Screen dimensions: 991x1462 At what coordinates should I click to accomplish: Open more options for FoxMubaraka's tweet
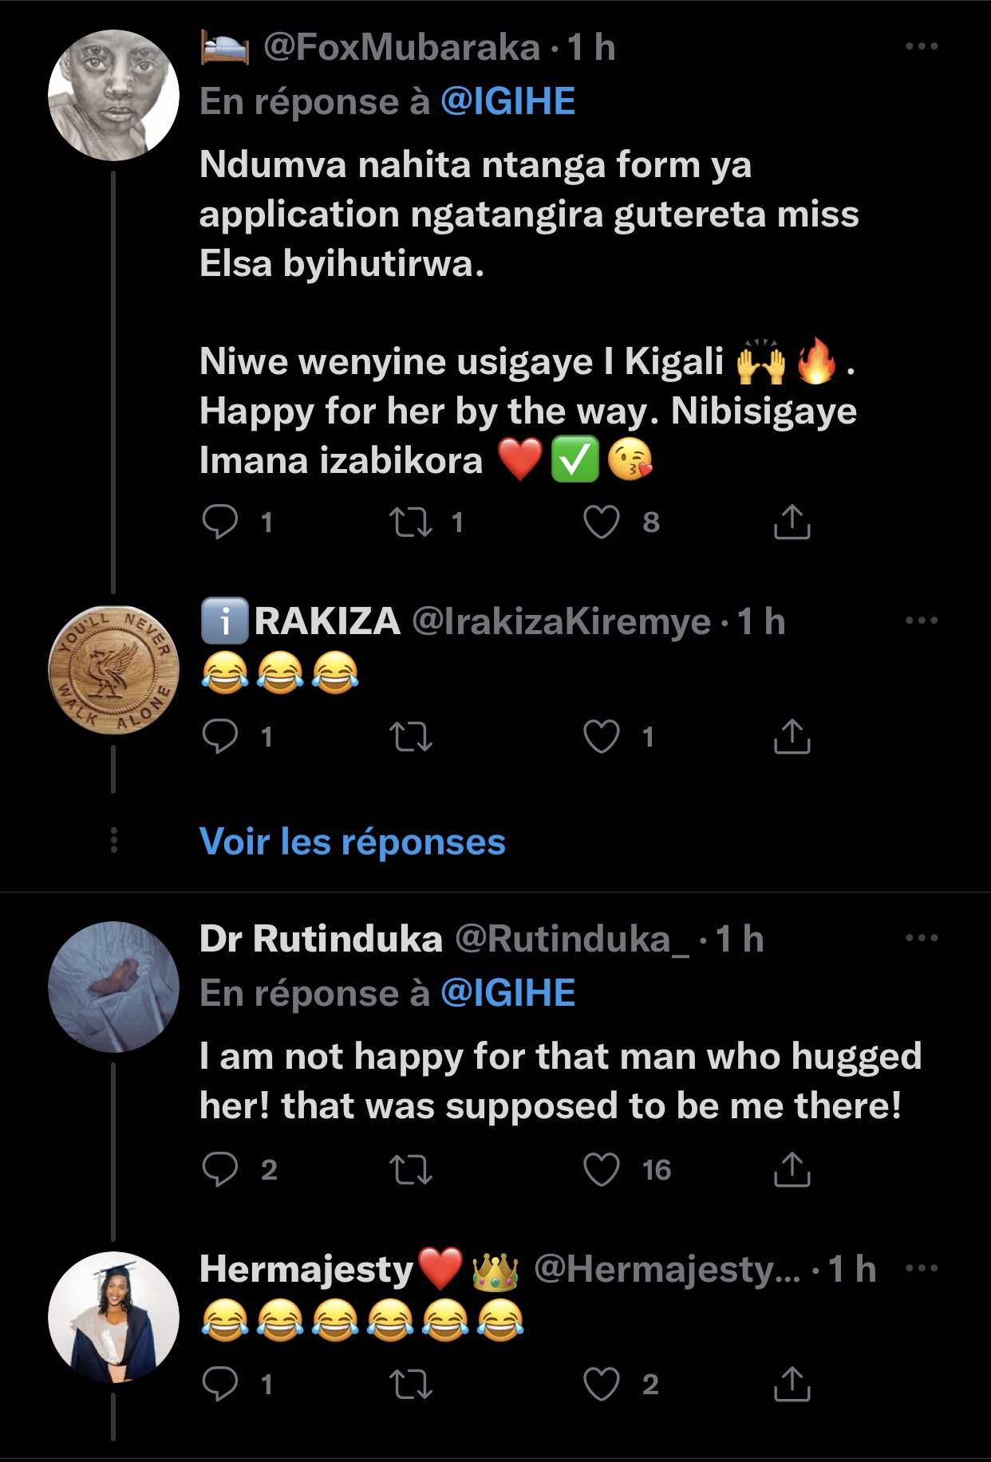pyautogui.click(x=922, y=47)
